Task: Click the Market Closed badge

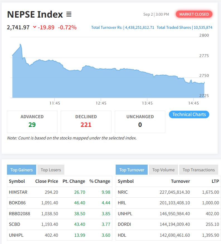Action: click(x=194, y=14)
